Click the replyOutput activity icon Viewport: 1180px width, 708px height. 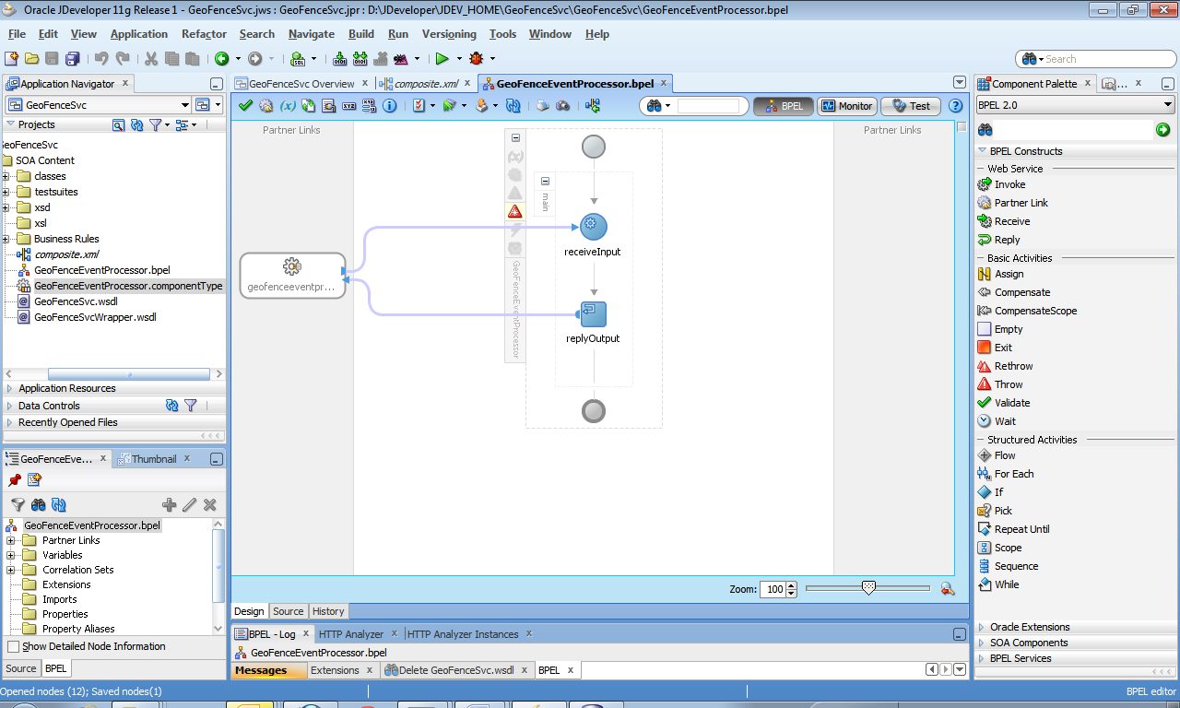593,314
